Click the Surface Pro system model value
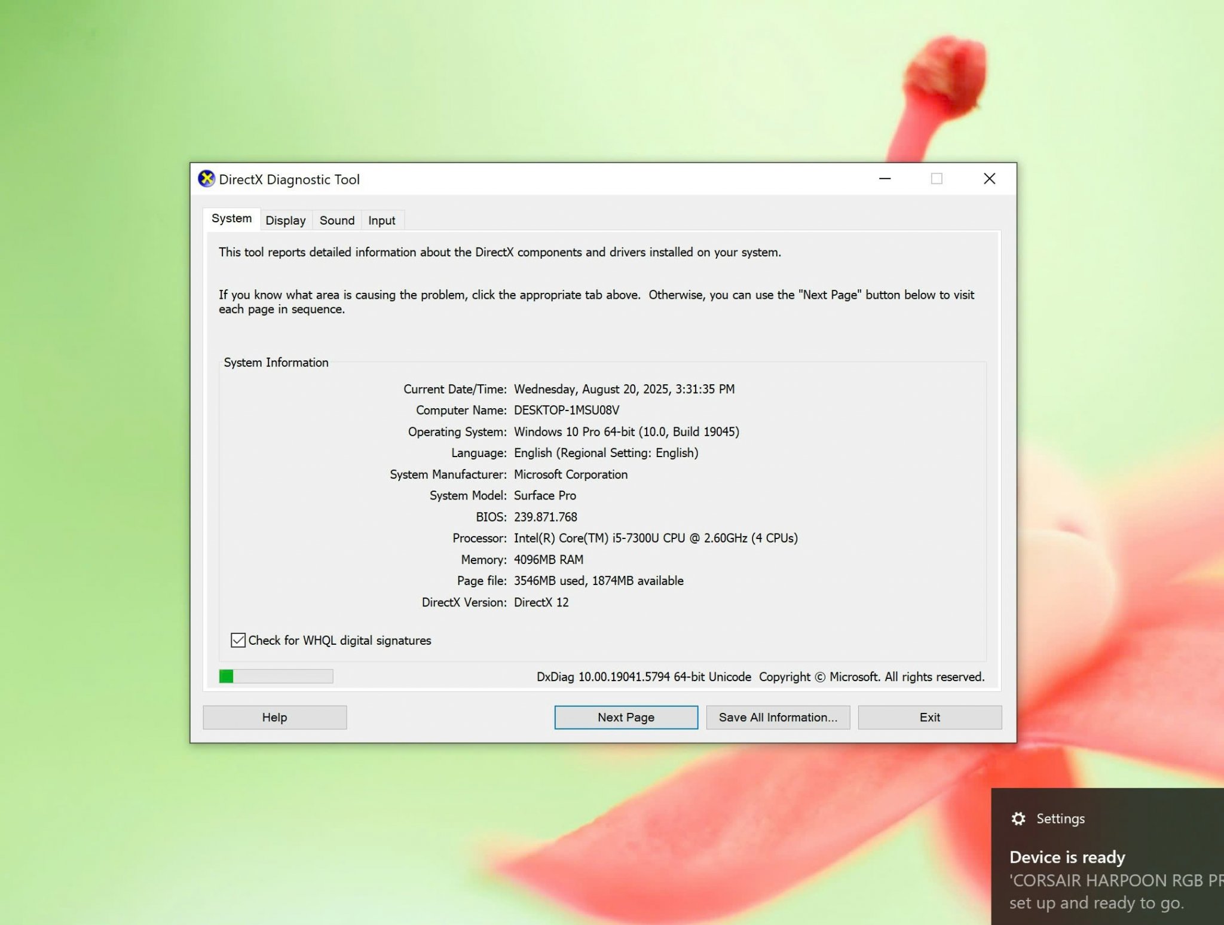Viewport: 1224px width, 925px height. coord(544,495)
